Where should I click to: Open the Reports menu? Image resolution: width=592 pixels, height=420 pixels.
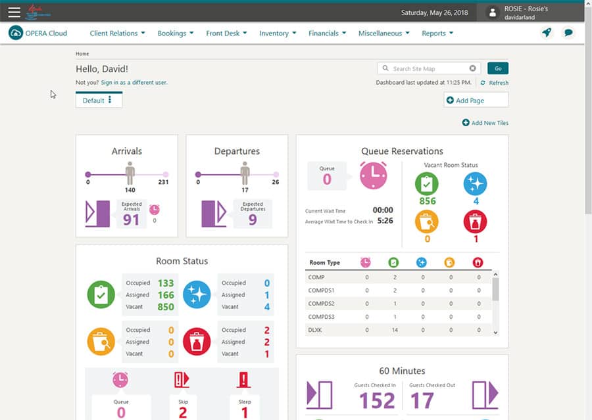(x=437, y=33)
